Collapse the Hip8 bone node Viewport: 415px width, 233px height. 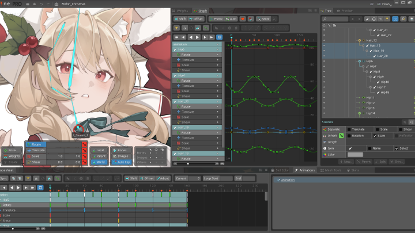pyautogui.click(x=367, y=71)
